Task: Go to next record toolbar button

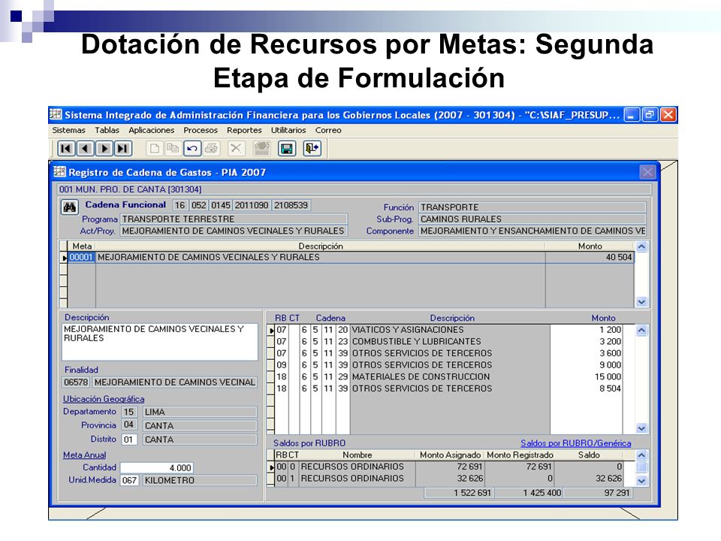Action: (x=104, y=149)
